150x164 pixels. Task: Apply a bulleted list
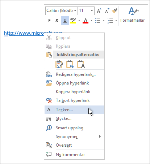pos(98,20)
